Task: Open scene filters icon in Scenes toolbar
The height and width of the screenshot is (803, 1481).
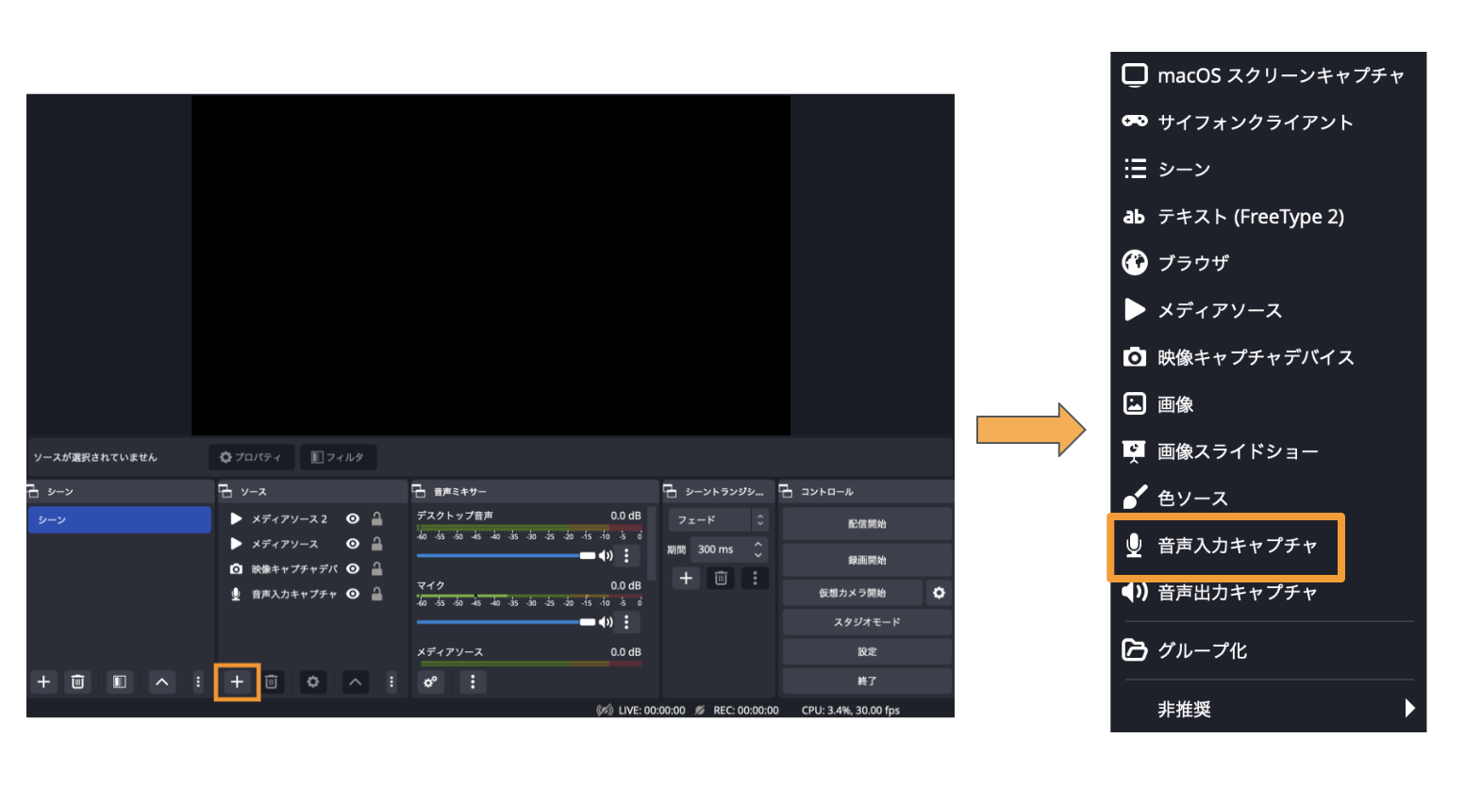Action: 119,681
